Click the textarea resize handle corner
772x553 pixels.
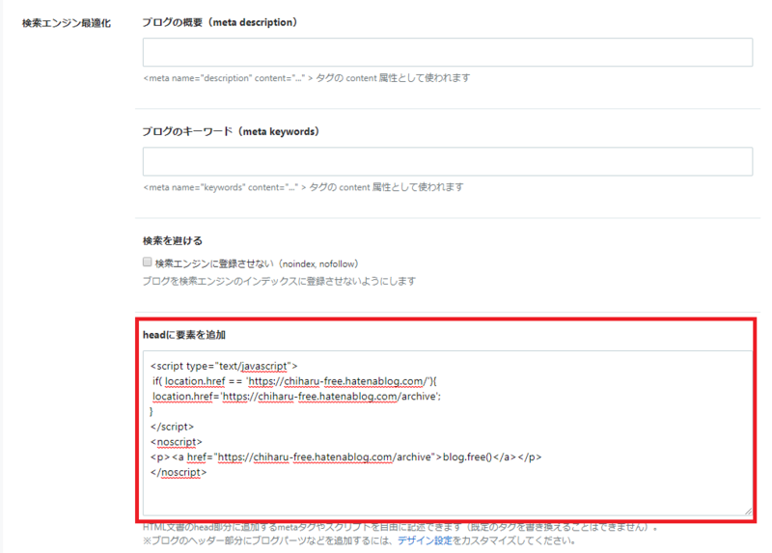point(748,512)
